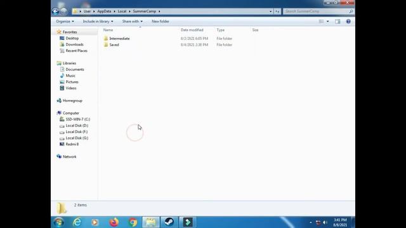406x228 pixels.
Task: Select Homegroup in navigation pane
Action: [72, 101]
